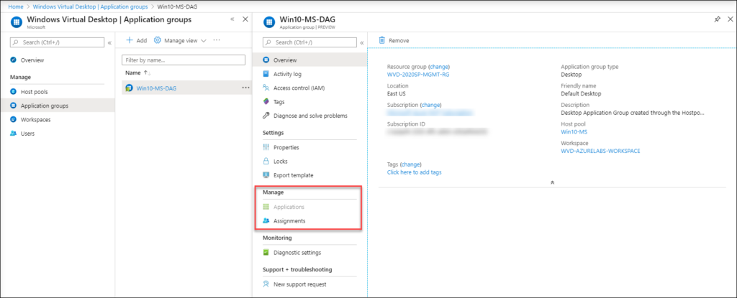Open the Win10-MS-DAG row context ellipsis
This screenshot has height=298, width=737.
246,88
